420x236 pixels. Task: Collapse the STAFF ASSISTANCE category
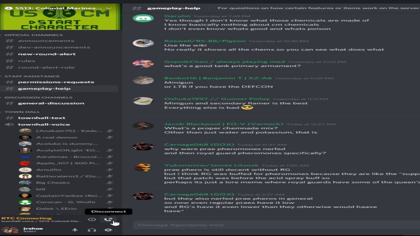pyautogui.click(x=32, y=76)
